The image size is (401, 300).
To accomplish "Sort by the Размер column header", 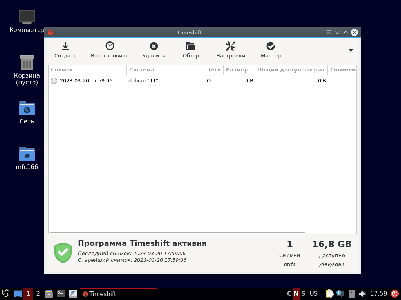I will point(239,70).
